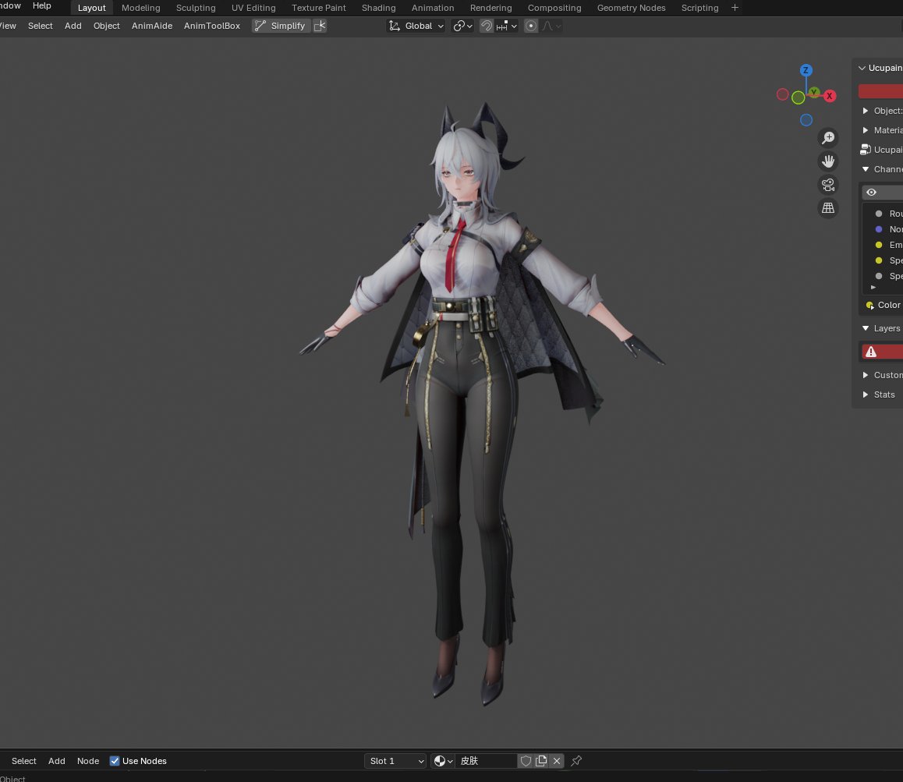Click the material name field 皮肤
Viewport: 903px width, 782px height.
pyautogui.click(x=486, y=761)
